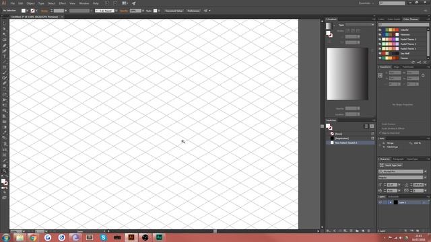Select the Blend tool
The height and width of the screenshot is (242, 431).
4,138
